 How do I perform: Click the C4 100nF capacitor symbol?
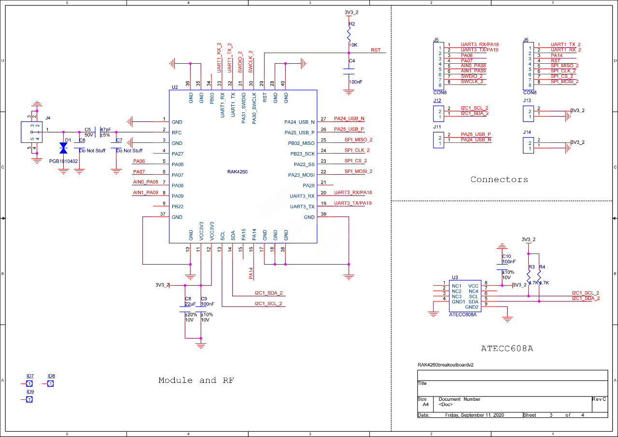(350, 71)
